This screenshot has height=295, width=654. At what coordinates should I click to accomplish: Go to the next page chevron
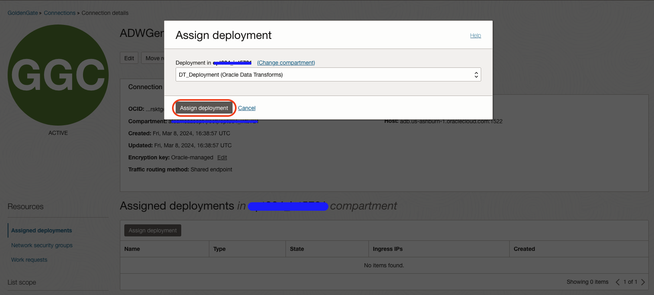click(x=643, y=282)
